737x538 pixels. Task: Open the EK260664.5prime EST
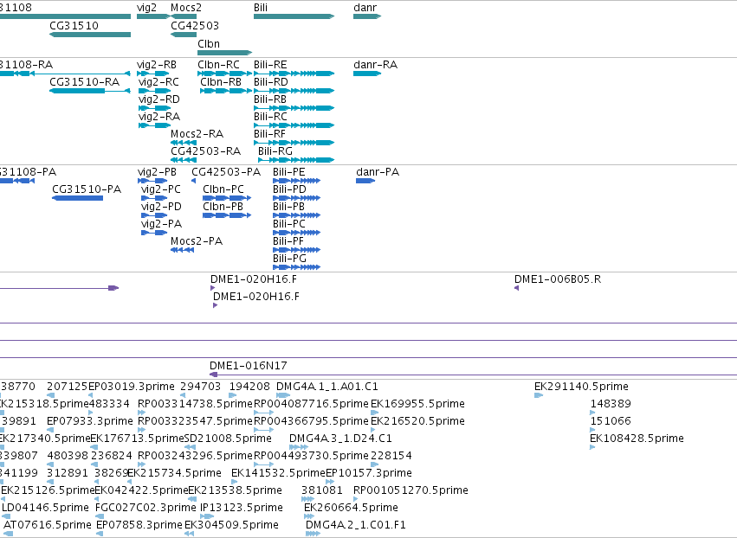click(309, 517)
